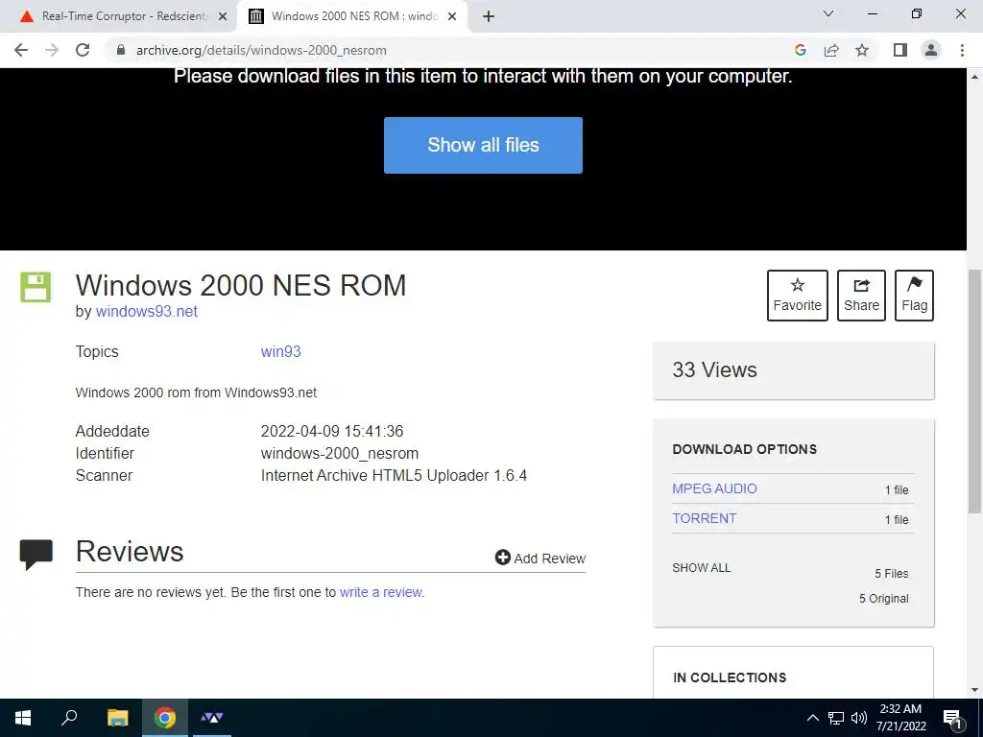Image resolution: width=983 pixels, height=737 pixels.
Task: Click the share page icon in address bar
Action: pos(831,50)
